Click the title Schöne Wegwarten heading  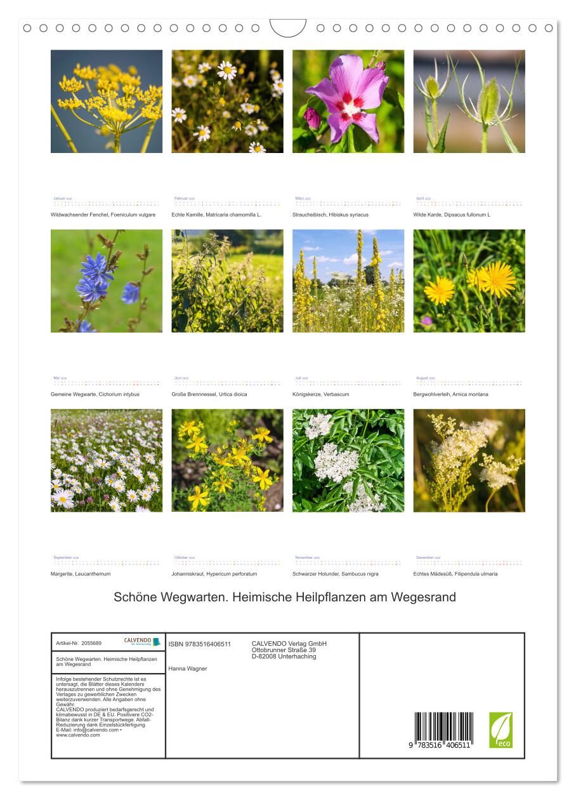[285, 597]
